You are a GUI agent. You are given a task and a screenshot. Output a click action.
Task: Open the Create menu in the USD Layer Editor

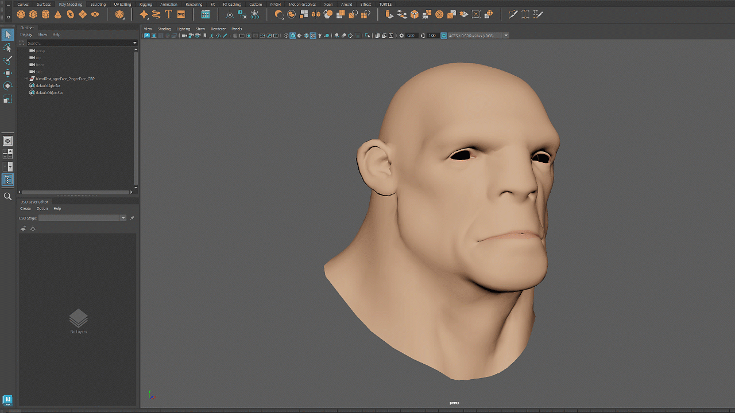pyautogui.click(x=25, y=208)
